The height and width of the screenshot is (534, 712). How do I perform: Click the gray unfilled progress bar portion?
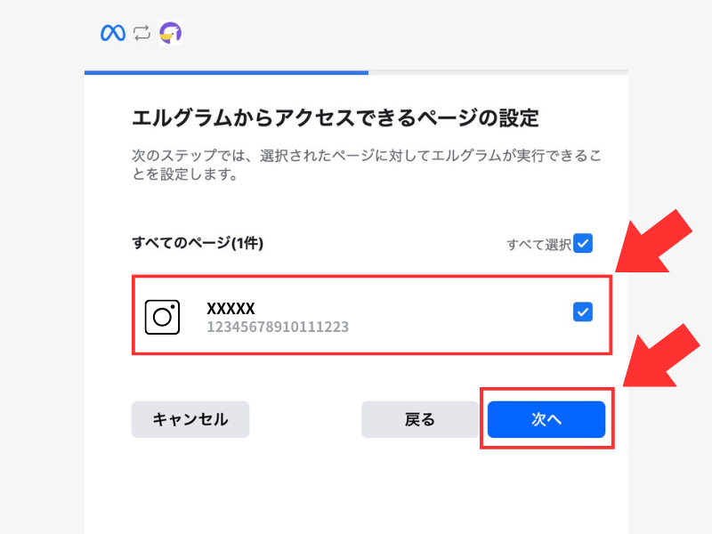click(x=498, y=72)
